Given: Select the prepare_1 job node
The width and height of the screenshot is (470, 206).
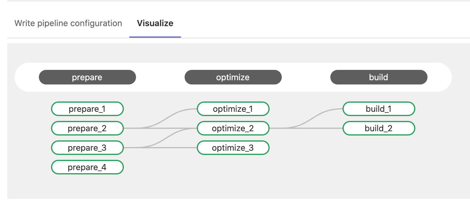Looking at the screenshot, I should click(87, 109).
